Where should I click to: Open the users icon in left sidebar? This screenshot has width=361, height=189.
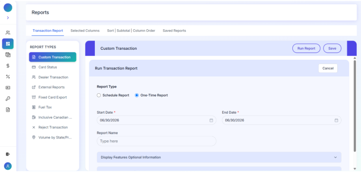(x=8, y=33)
